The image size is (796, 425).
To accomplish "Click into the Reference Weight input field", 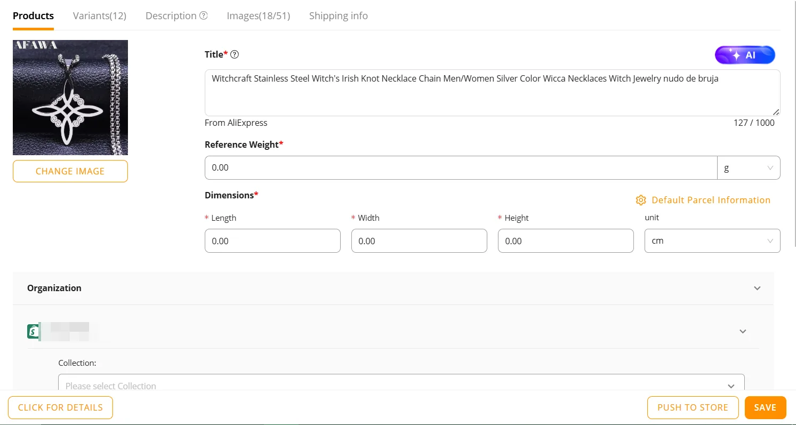I will (461, 167).
